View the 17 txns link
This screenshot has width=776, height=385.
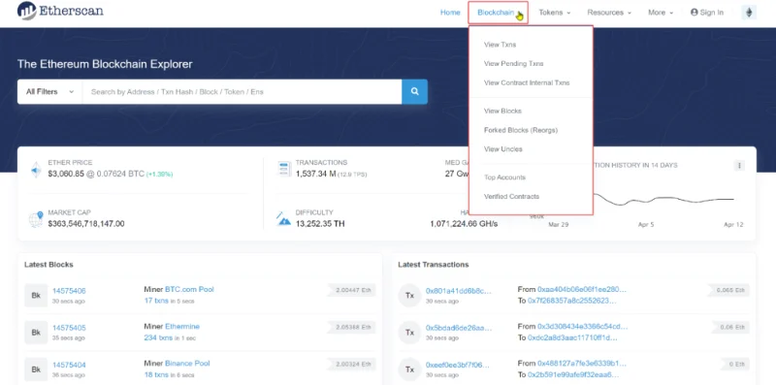coord(155,301)
